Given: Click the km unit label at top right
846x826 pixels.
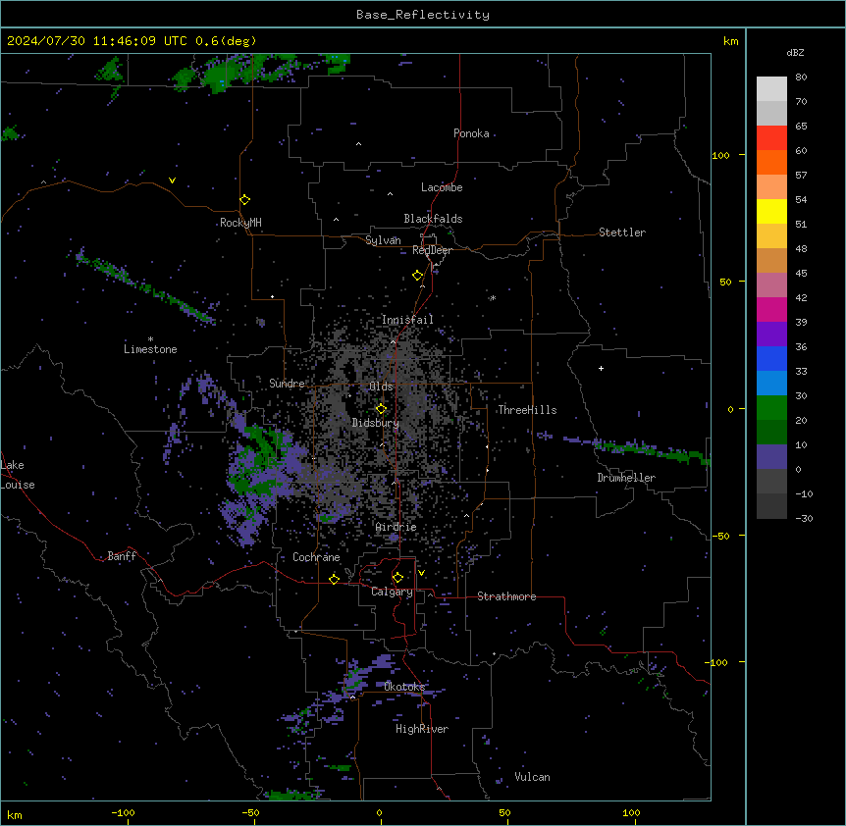Looking at the screenshot, I should [x=731, y=41].
